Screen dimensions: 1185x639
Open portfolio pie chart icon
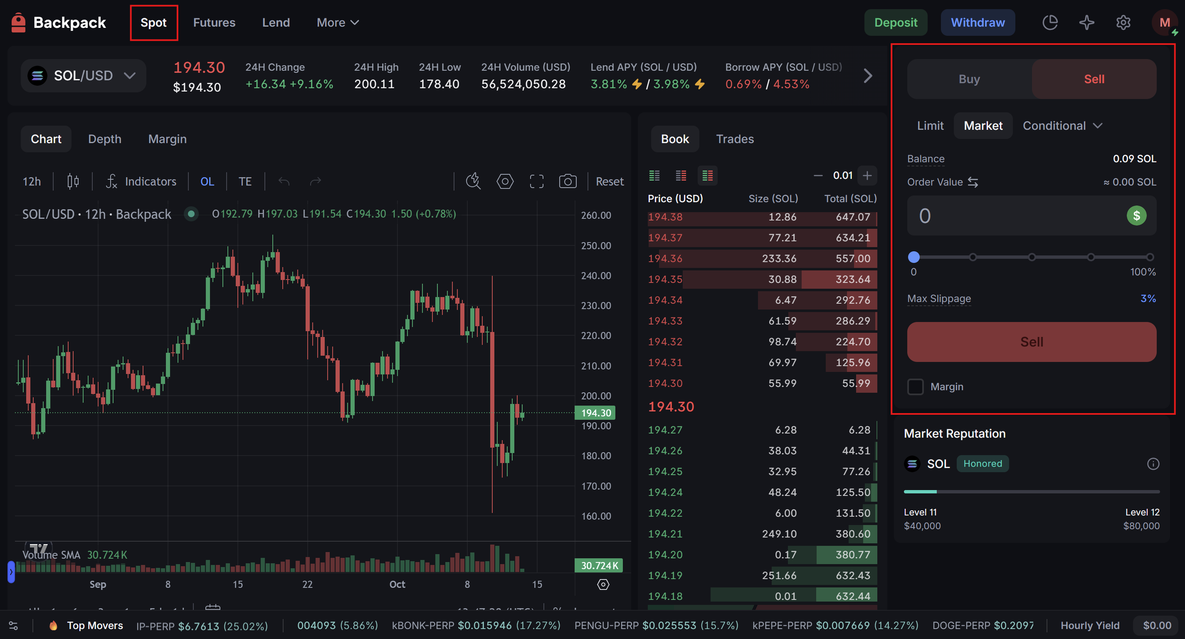tap(1050, 22)
